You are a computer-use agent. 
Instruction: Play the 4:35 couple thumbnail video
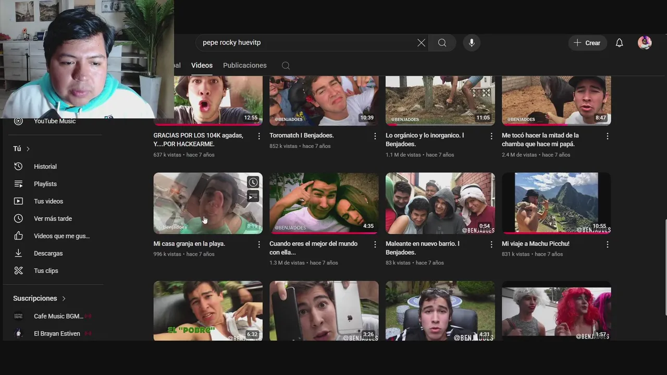coord(324,203)
